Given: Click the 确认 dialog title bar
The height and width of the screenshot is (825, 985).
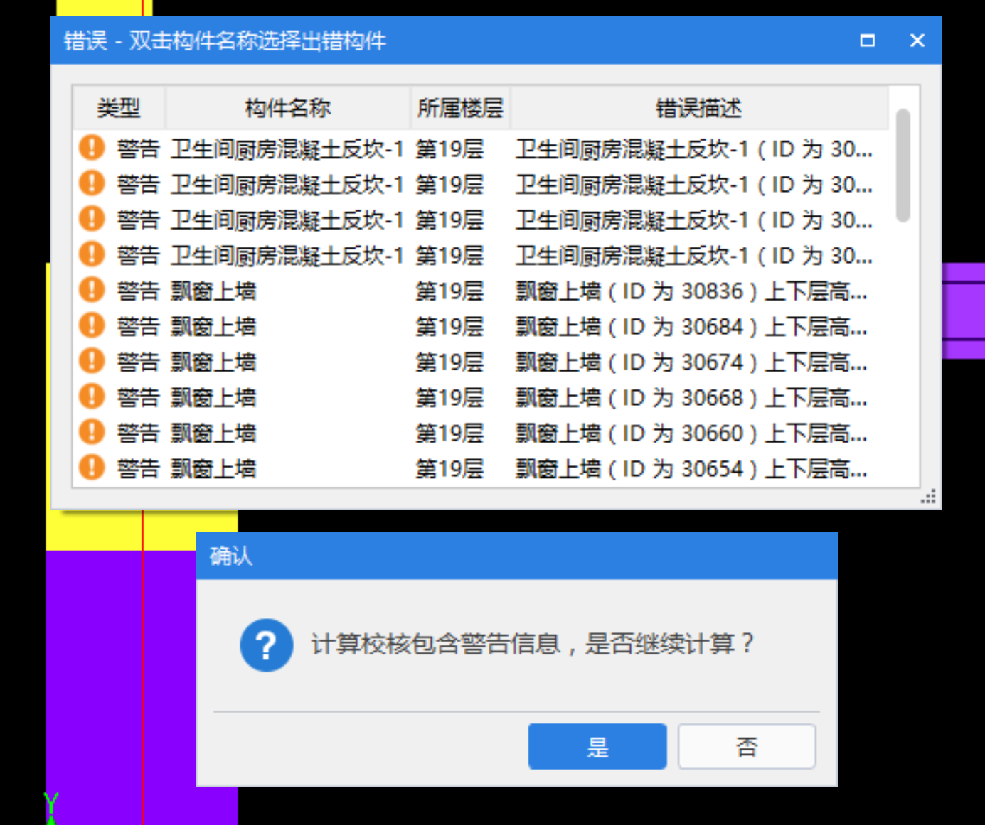Looking at the screenshot, I should click(x=516, y=556).
